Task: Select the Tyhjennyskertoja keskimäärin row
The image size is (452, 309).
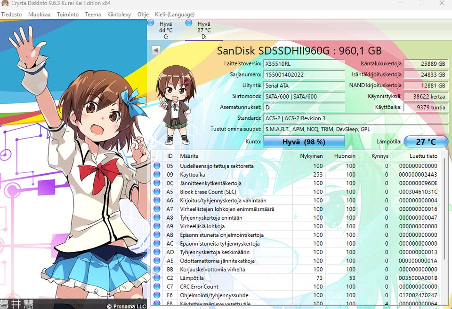Action: (x=296, y=252)
